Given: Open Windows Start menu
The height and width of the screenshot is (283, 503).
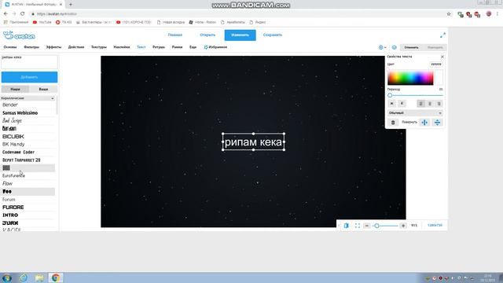Looking at the screenshot, I should tap(7, 277).
